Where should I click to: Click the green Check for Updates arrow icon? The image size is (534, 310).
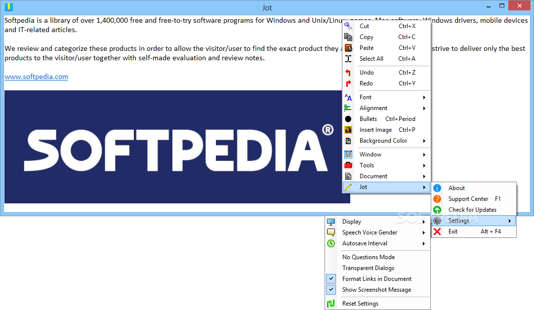437,210
